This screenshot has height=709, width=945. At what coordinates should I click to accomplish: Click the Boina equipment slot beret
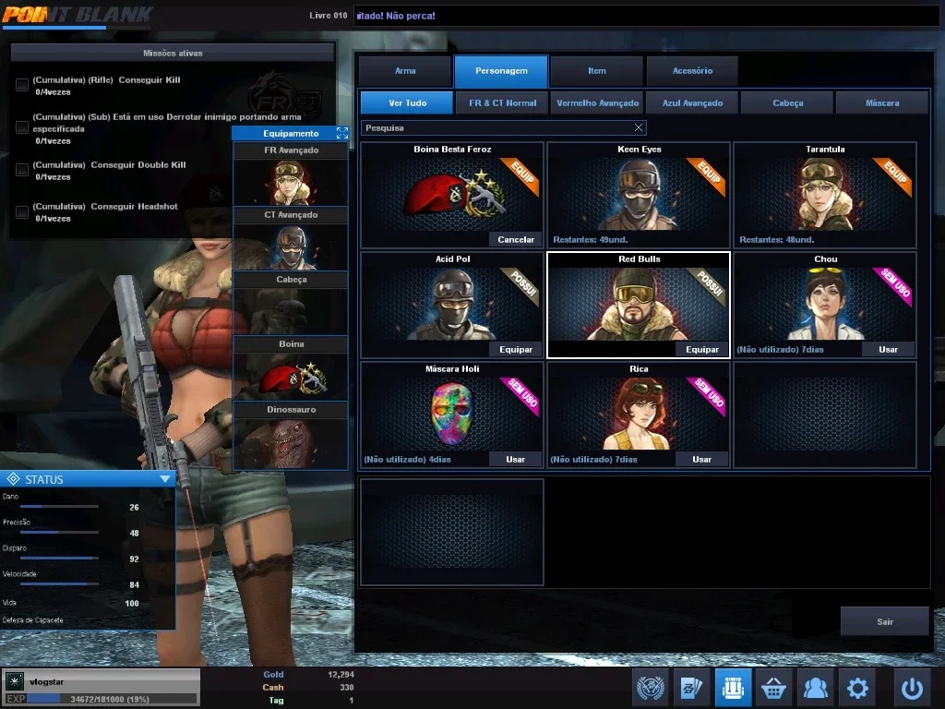(291, 377)
